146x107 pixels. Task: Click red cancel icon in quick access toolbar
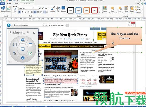7,1
